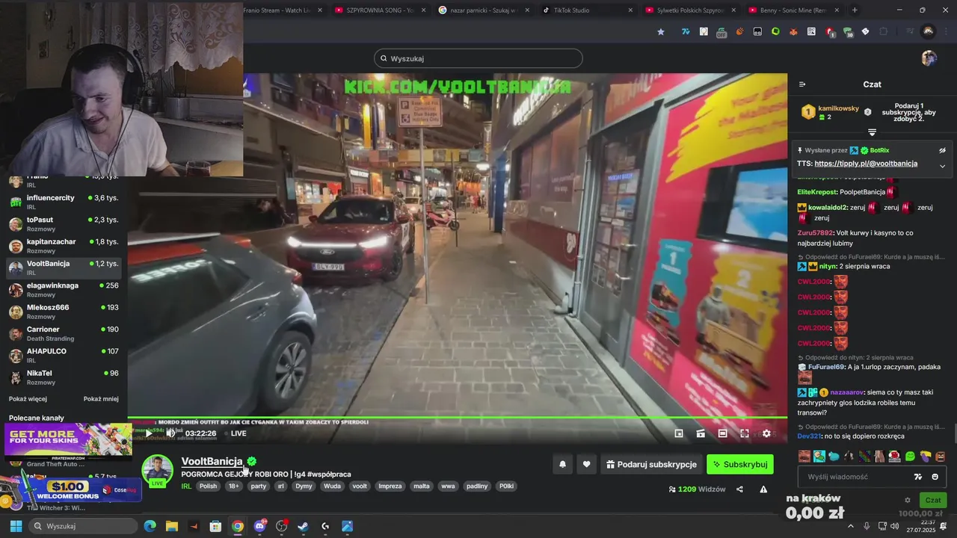Open the kapitanzachar channel in the sidebar
Image resolution: width=957 pixels, height=538 pixels.
(64, 246)
